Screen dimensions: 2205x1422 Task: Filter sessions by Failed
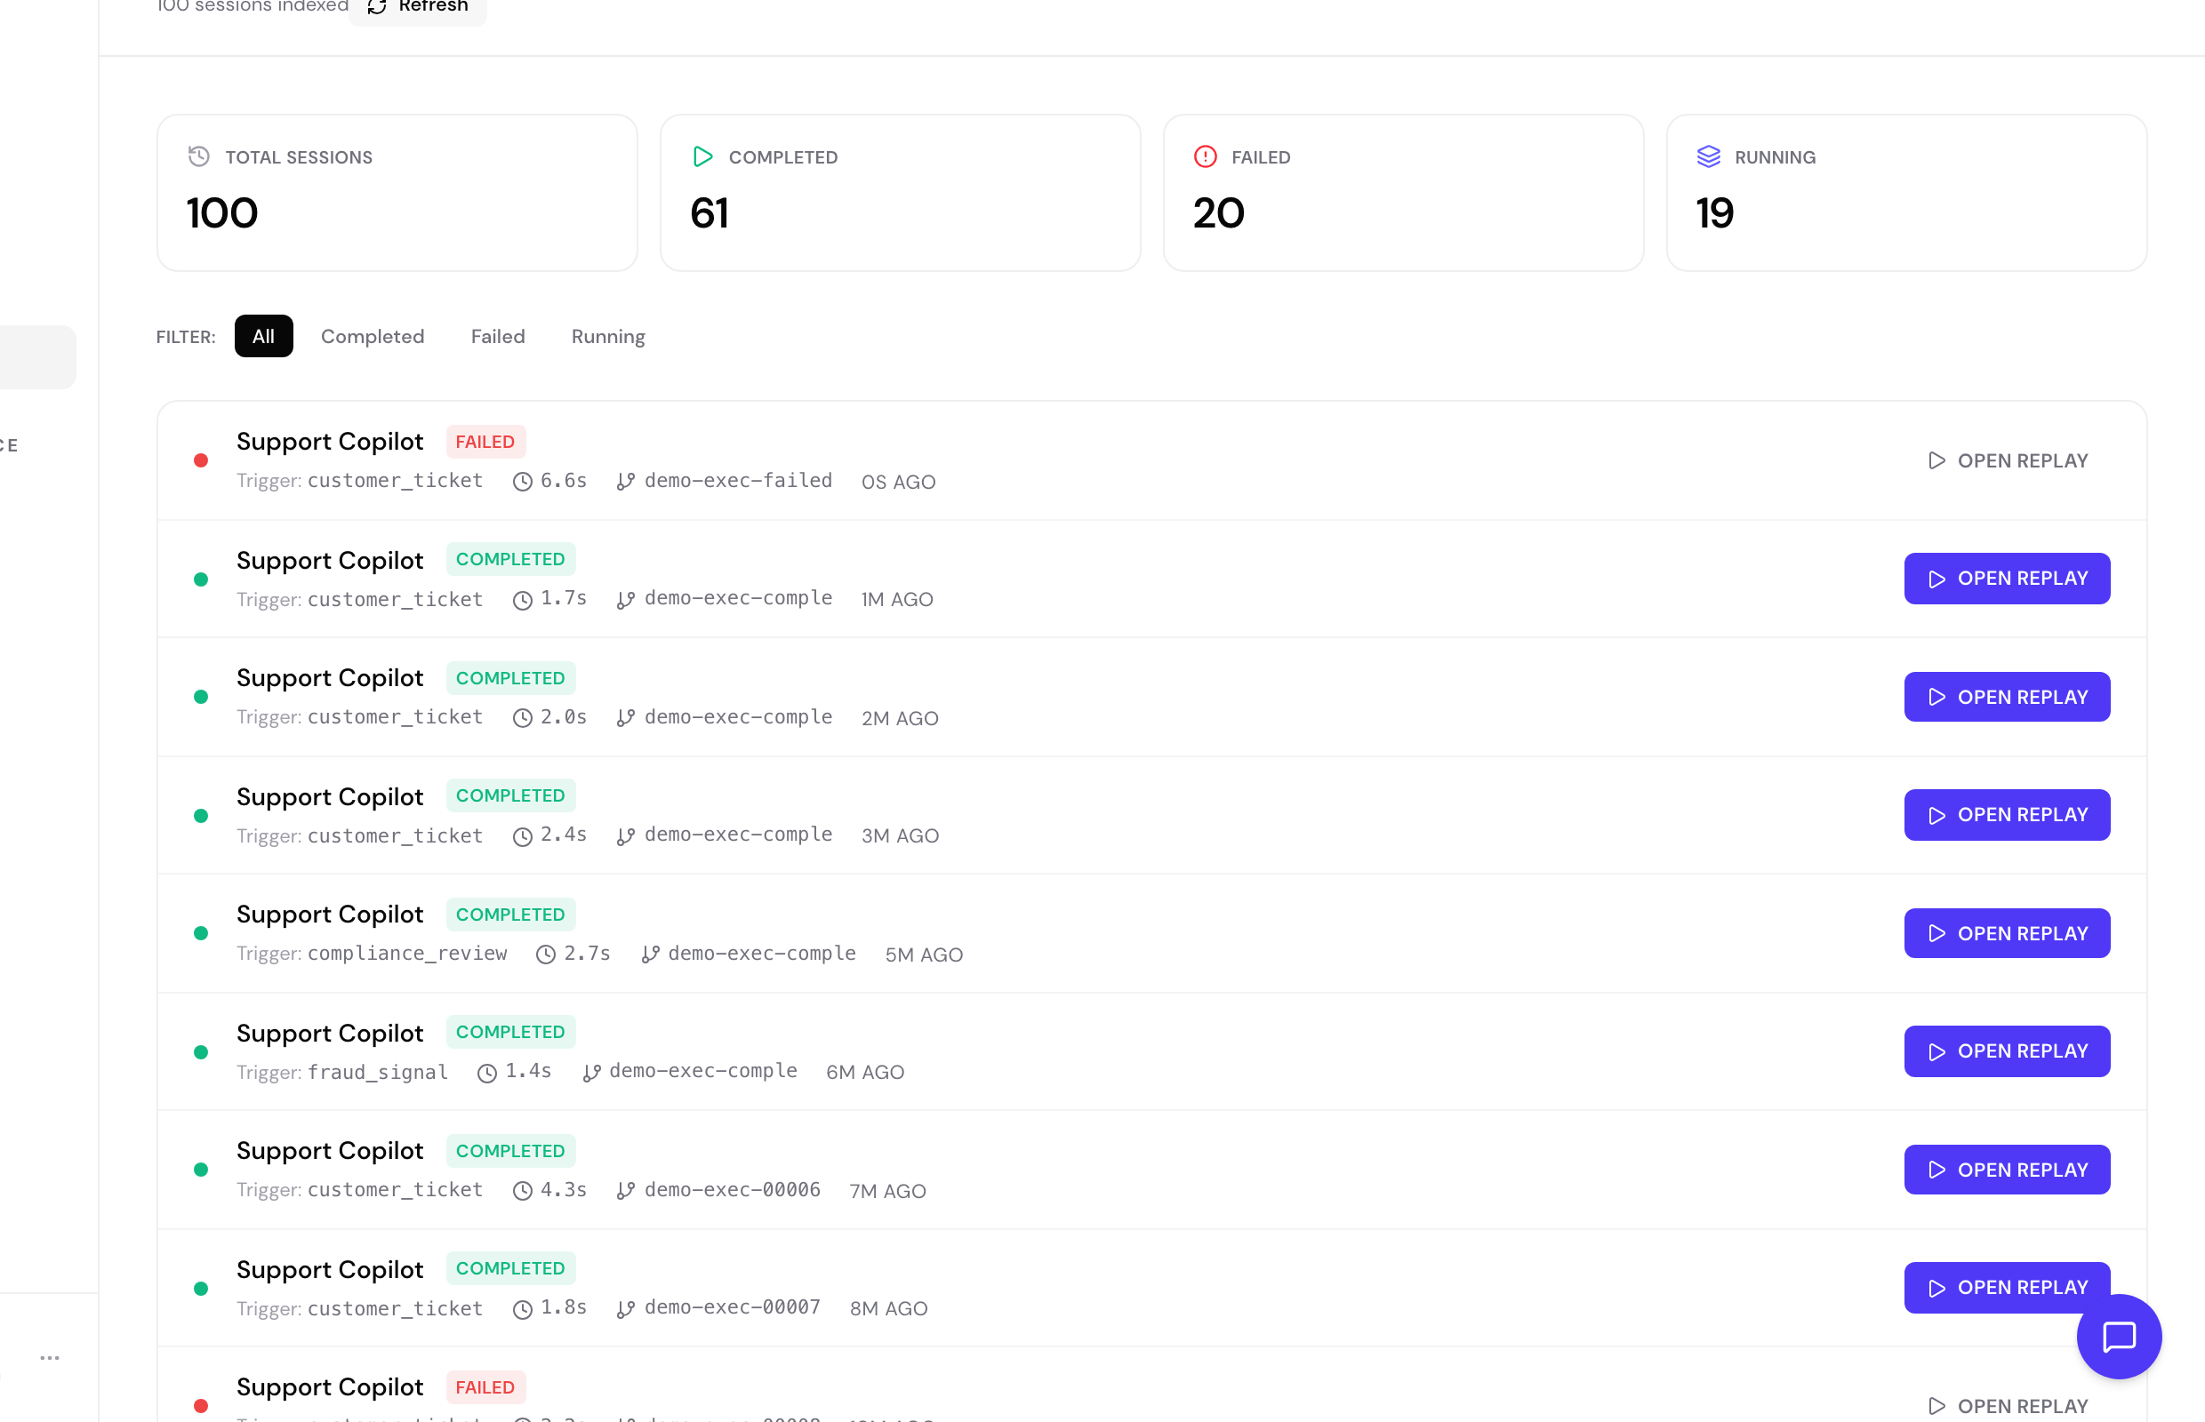click(x=498, y=336)
